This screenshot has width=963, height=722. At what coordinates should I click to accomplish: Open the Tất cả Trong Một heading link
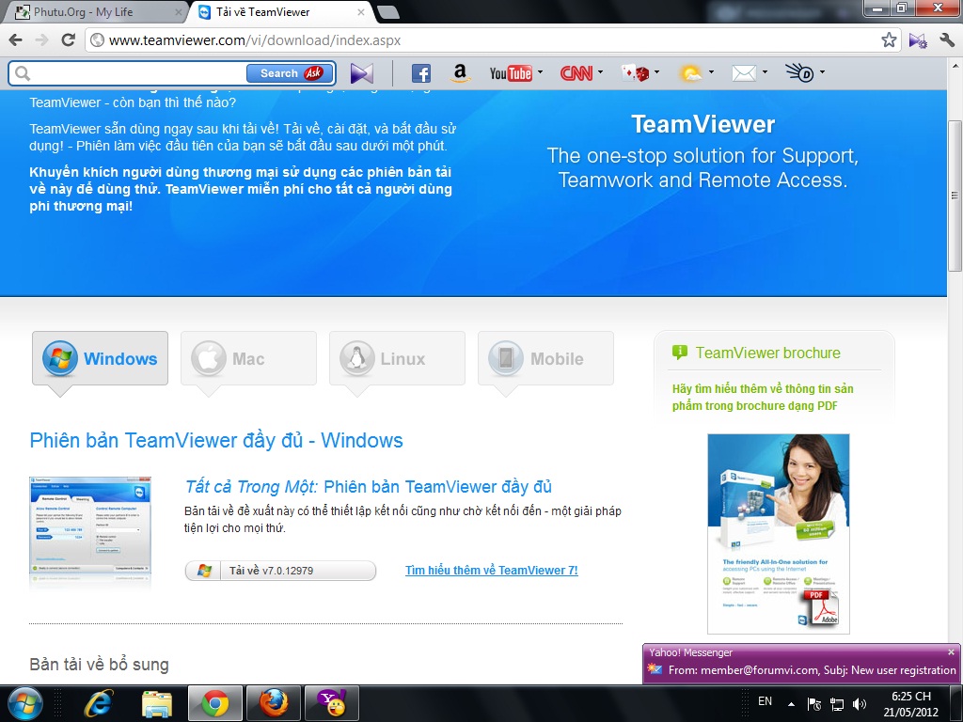coord(369,487)
